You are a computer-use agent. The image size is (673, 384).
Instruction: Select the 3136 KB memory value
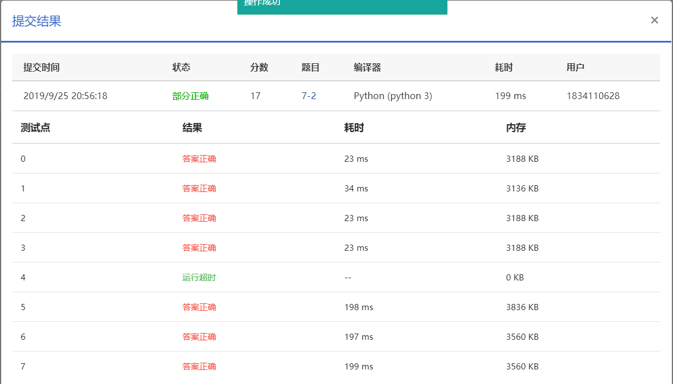[522, 188]
